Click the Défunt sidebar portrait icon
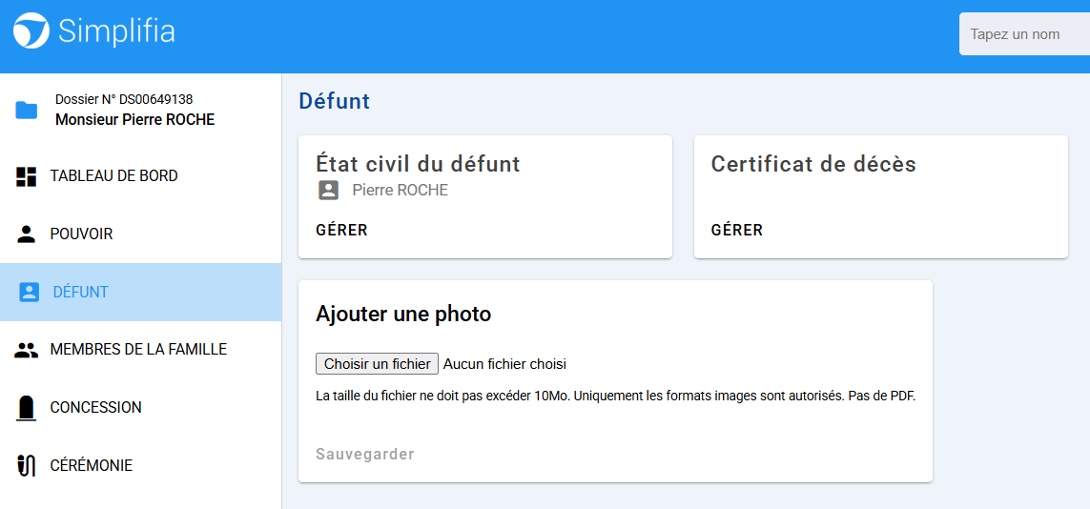Screen dimensions: 1090x509 click(30, 293)
